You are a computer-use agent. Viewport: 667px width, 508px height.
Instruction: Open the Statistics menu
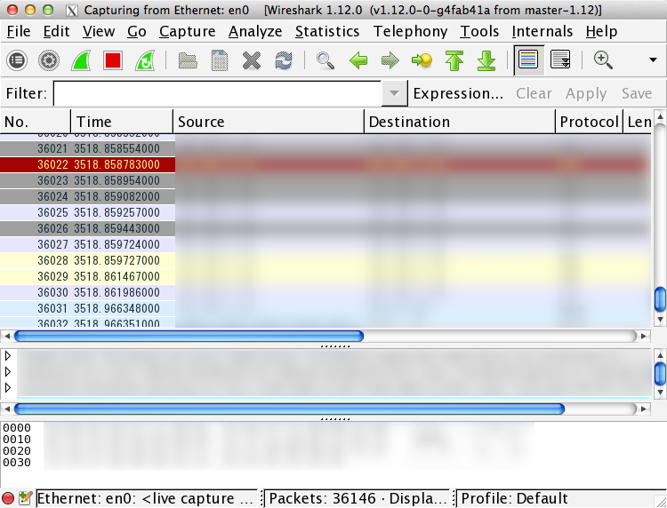coord(327,31)
